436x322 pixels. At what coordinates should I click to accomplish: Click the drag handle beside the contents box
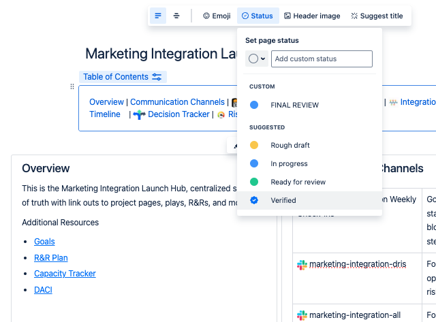pos(72,86)
